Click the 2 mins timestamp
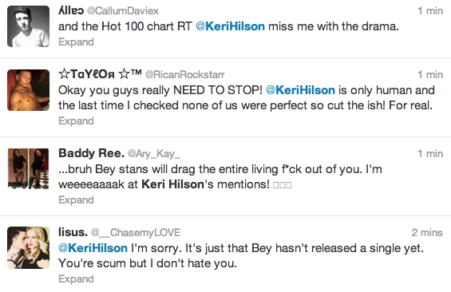The height and width of the screenshot is (292, 451). coord(427,232)
